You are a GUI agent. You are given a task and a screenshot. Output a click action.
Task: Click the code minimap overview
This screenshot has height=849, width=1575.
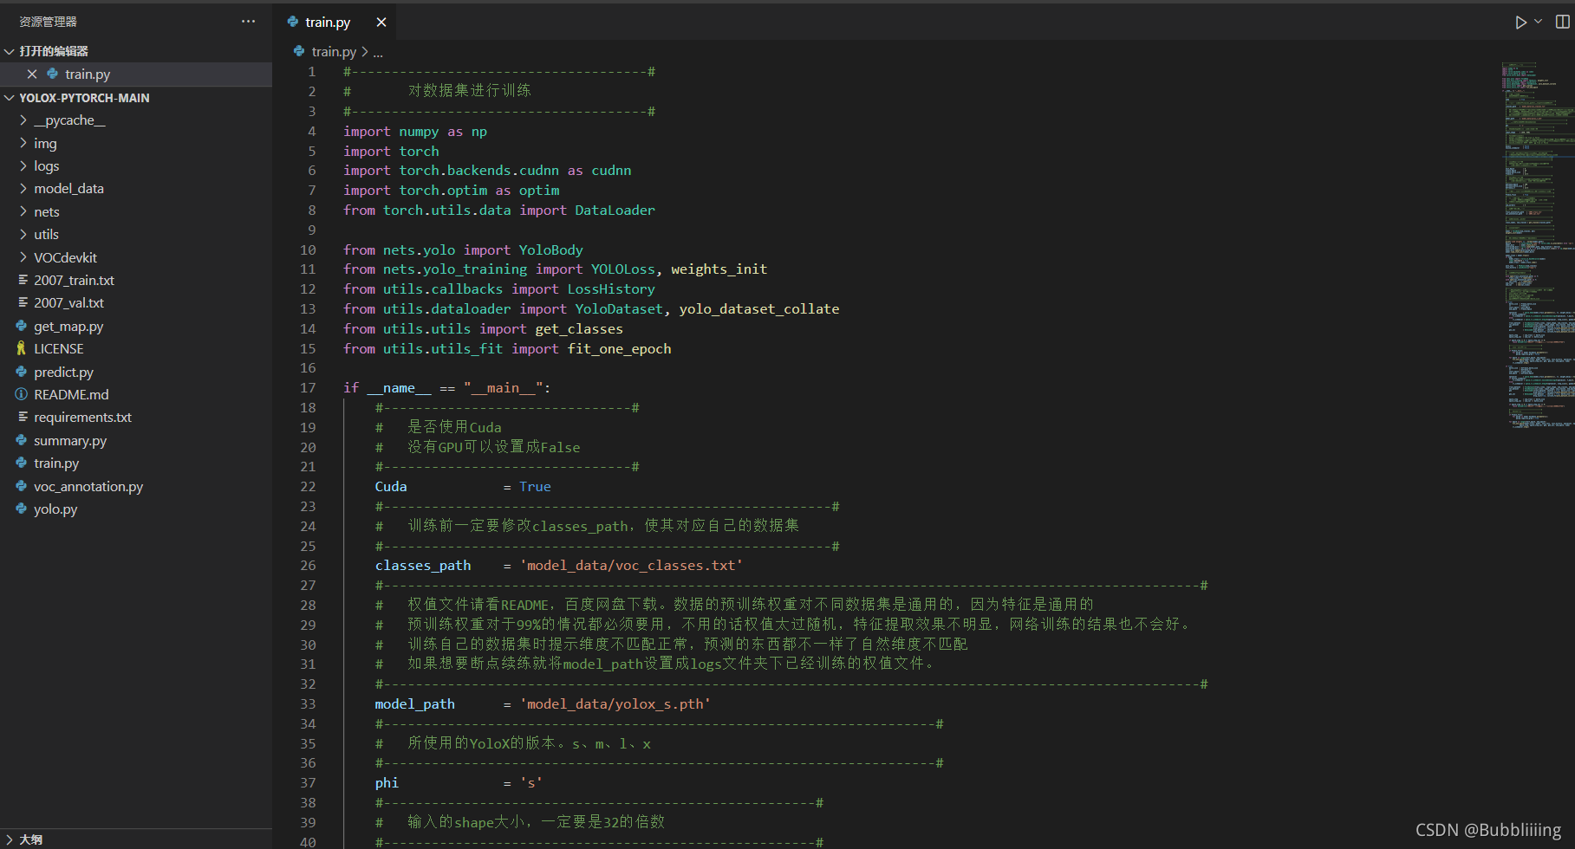(1538, 245)
